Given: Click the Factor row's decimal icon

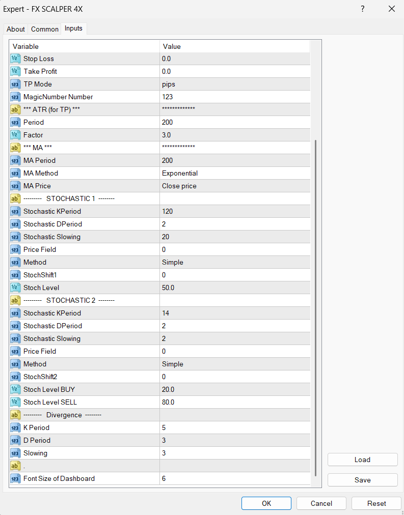Looking at the screenshot, I should (15, 135).
